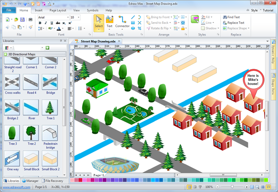Open the Arial font name dropdown
Screen dimensions: 278x192
coord(67,17)
